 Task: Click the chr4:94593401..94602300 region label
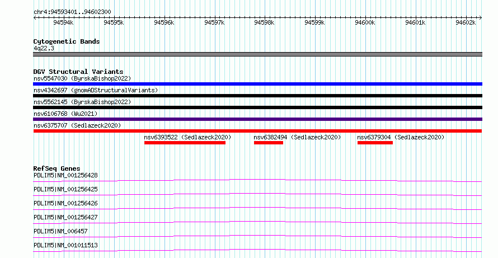pyautogui.click(x=72, y=12)
